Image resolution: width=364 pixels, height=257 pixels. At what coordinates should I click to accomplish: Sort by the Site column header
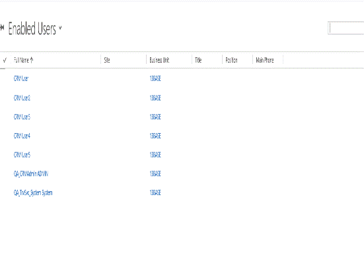107,60
